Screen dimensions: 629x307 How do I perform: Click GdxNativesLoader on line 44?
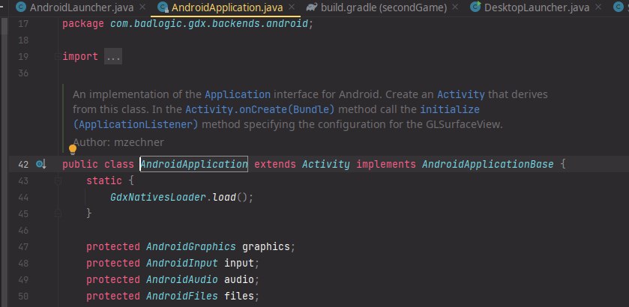tap(158, 197)
